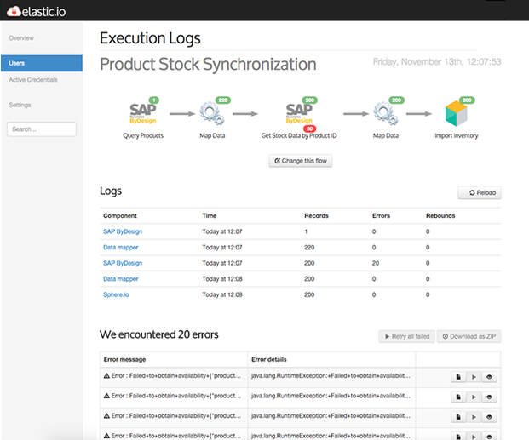529x440 pixels.
Task: Open the Overview sidebar item
Action: click(21, 38)
